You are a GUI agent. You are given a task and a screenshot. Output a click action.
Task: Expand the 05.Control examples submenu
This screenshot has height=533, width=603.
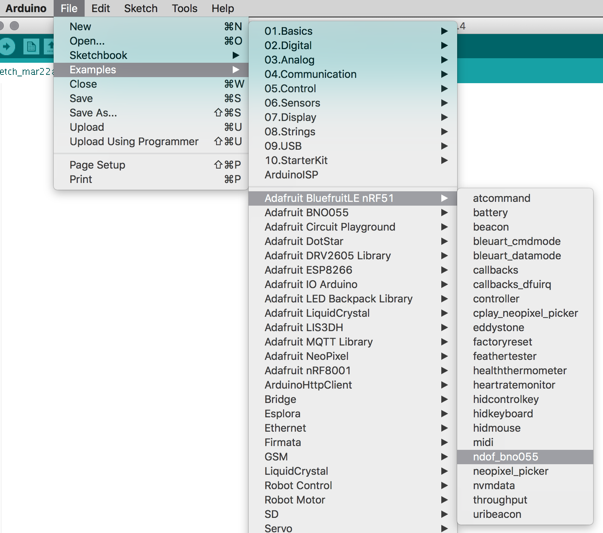pos(353,88)
